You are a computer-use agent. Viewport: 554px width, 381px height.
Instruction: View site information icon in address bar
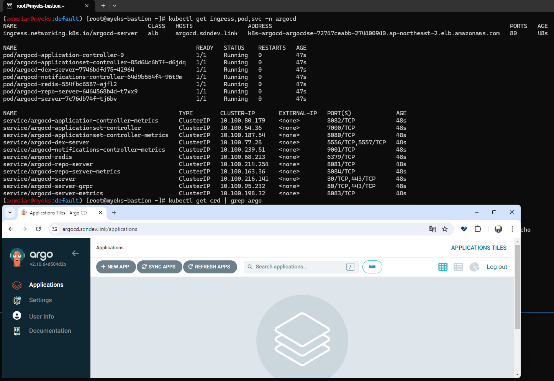point(55,229)
